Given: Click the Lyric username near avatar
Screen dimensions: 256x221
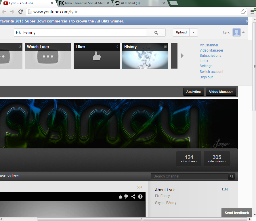Looking at the screenshot, I should click(226, 32).
